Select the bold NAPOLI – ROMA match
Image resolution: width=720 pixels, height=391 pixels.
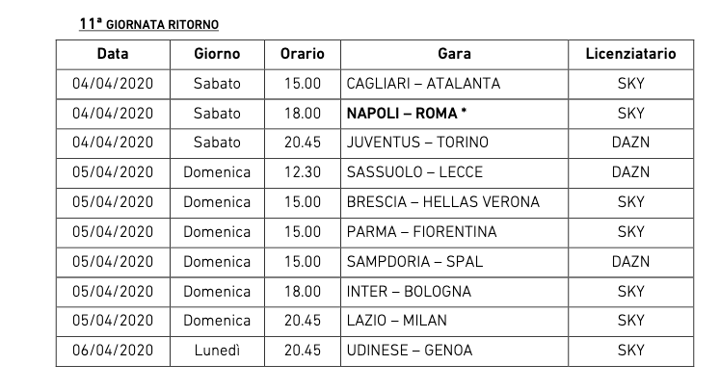click(x=407, y=113)
